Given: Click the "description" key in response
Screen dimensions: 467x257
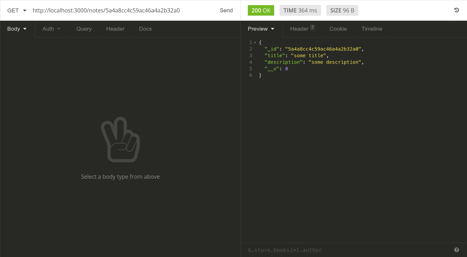Looking at the screenshot, I should (x=284, y=62).
